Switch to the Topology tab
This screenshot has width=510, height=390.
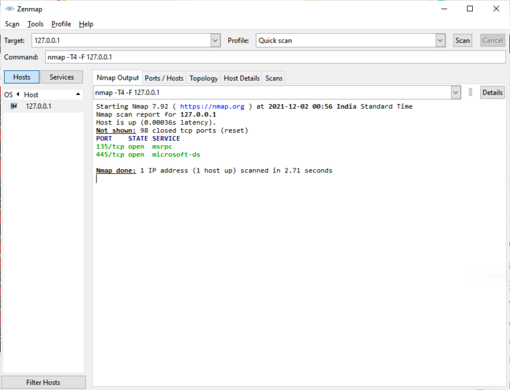pyautogui.click(x=204, y=78)
